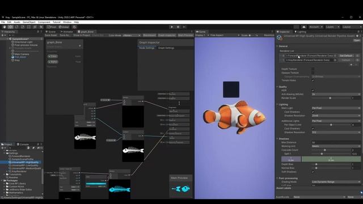Click the cyan fish node preview thumbnail

pyautogui.click(x=120, y=189)
